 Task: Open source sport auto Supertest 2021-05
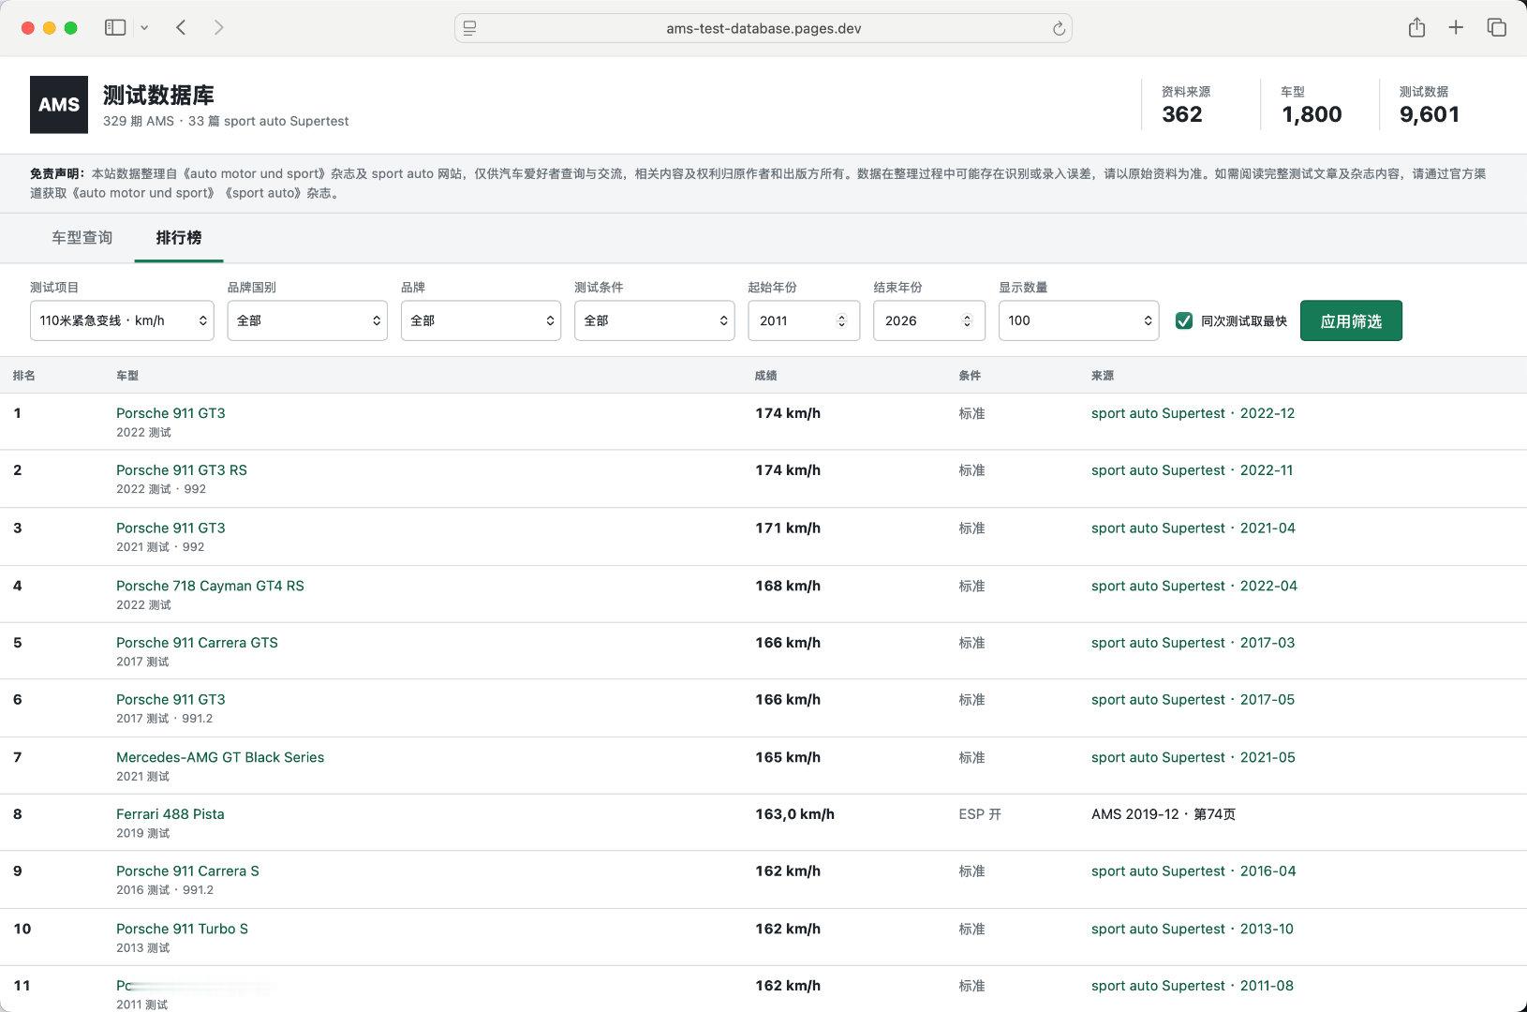pos(1193,757)
